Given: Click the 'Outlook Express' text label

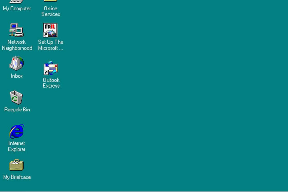Looking at the screenshot, I should tap(51, 83).
